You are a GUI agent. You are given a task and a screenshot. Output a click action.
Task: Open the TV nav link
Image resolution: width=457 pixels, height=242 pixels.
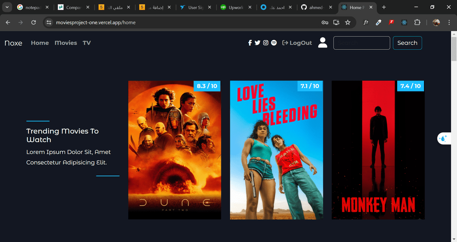[87, 43]
